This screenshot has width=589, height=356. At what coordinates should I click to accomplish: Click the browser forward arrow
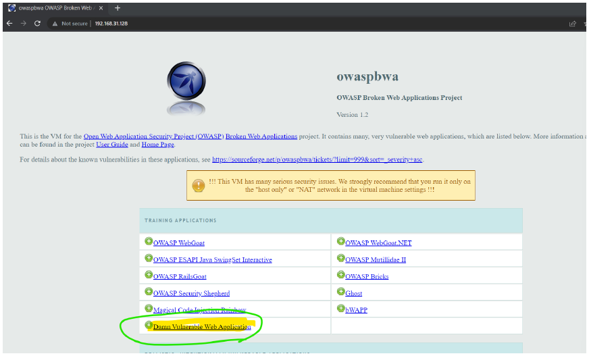pos(23,23)
